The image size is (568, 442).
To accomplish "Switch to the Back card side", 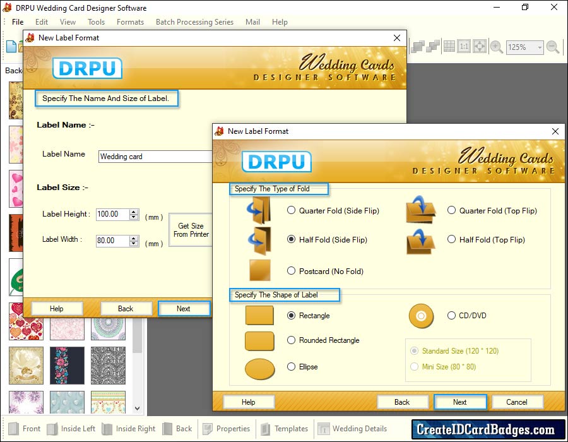I will tap(177, 429).
